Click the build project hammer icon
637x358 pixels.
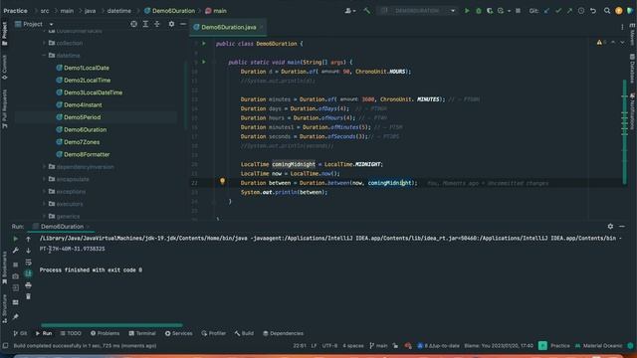pos(367,11)
